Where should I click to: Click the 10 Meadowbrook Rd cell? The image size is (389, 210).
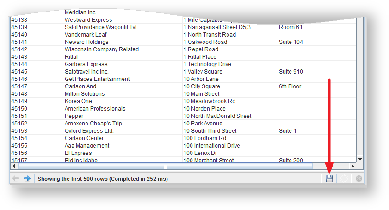coord(230,101)
